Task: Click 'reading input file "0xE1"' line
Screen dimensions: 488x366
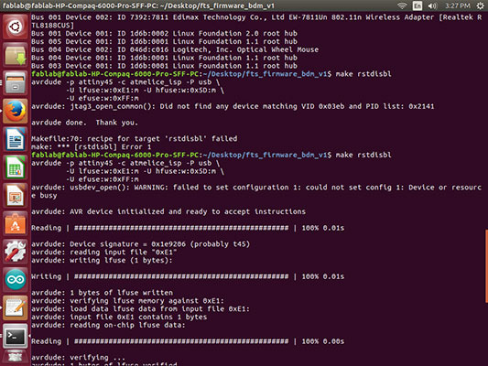Action: coord(104,253)
